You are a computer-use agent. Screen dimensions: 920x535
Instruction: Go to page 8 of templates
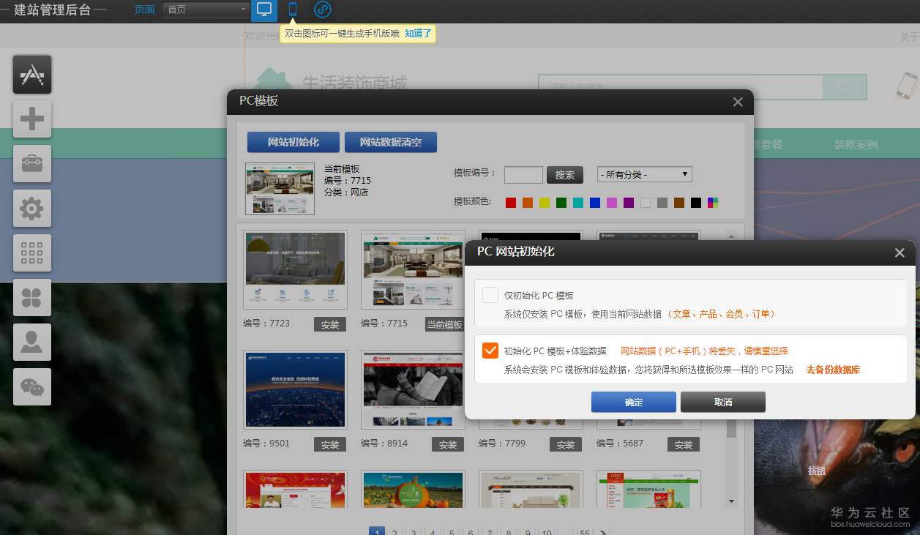[x=509, y=533]
